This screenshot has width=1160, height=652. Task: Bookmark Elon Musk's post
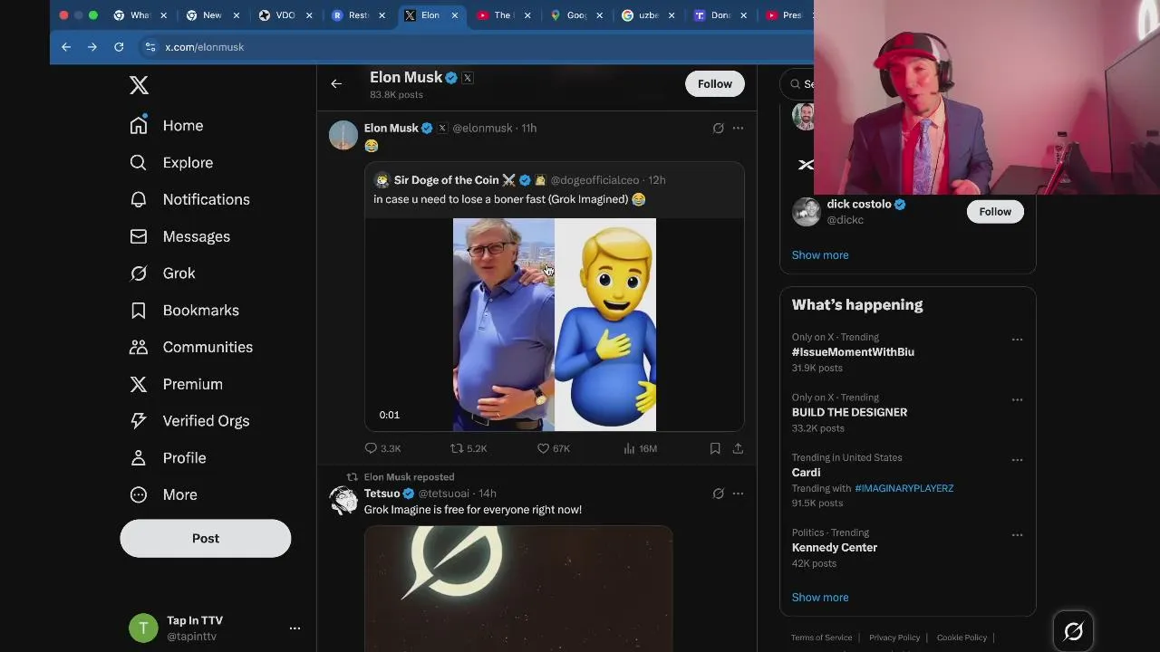(x=715, y=448)
